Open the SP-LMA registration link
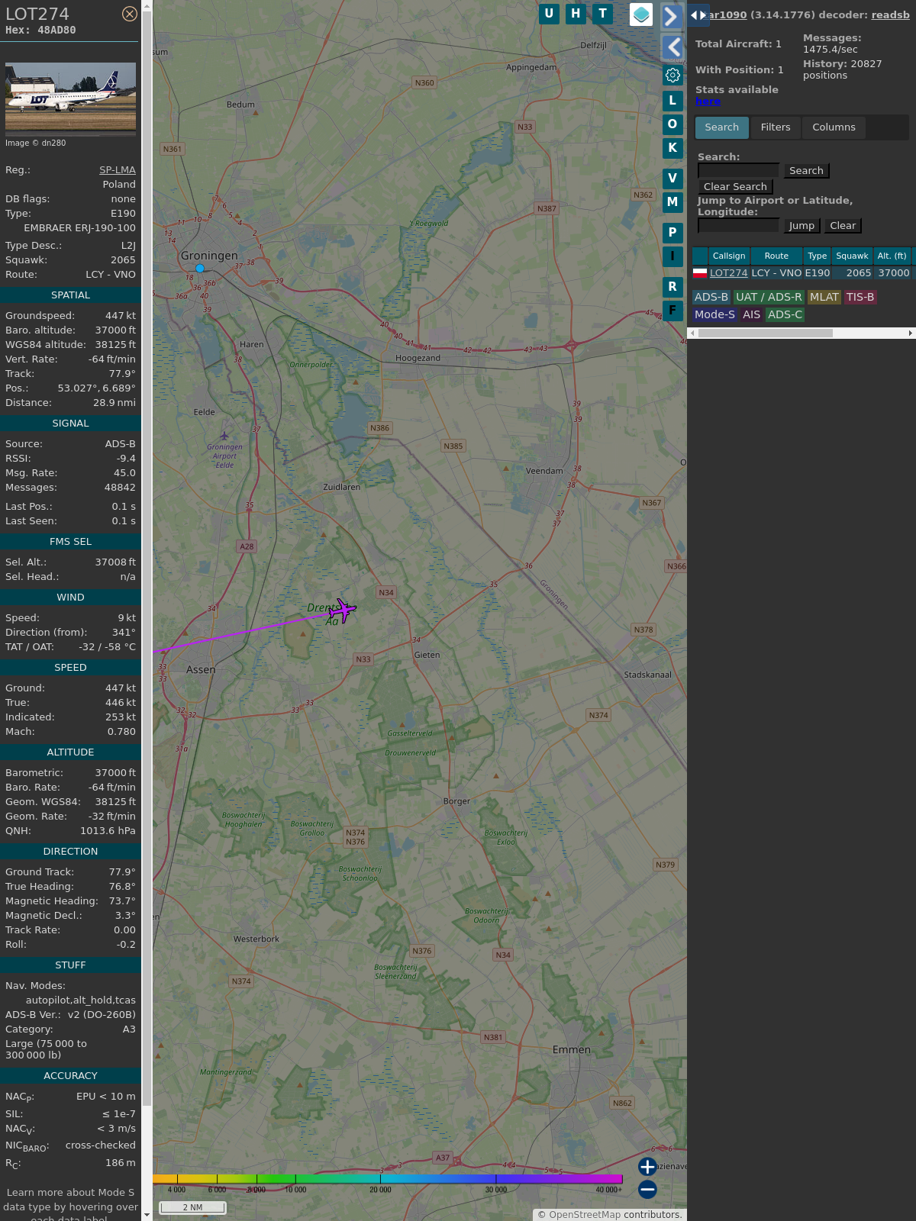 point(117,170)
